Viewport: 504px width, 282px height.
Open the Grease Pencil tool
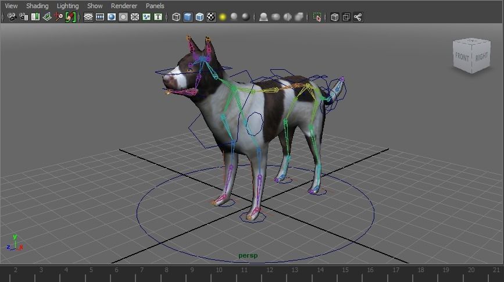coord(70,17)
